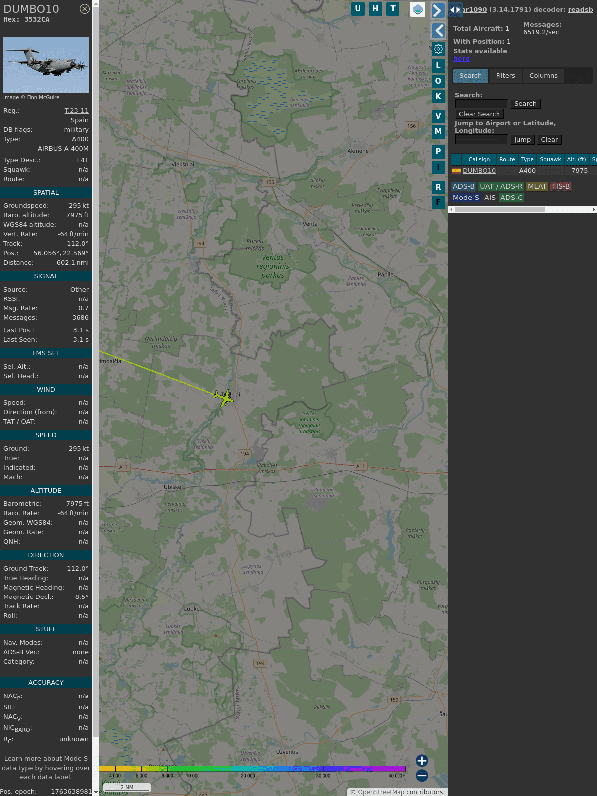Click the SPATIAL section header
597x796 pixels.
pyautogui.click(x=46, y=193)
